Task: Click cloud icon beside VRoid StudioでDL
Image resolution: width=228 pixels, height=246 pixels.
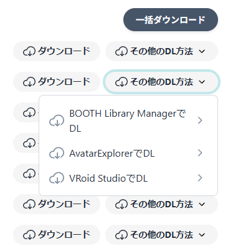Action: [x=57, y=178]
